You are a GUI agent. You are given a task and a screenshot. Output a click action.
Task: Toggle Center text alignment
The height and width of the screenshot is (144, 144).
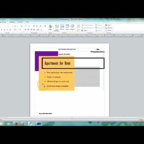(28, 30)
